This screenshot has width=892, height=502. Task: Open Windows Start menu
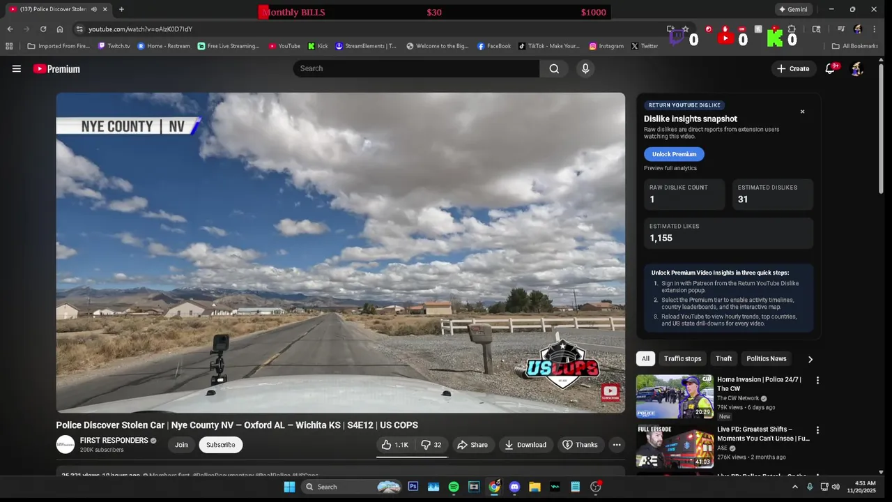(289, 487)
